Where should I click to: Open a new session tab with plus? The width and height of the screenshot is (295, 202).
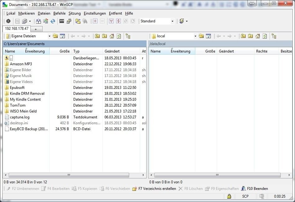point(36,29)
